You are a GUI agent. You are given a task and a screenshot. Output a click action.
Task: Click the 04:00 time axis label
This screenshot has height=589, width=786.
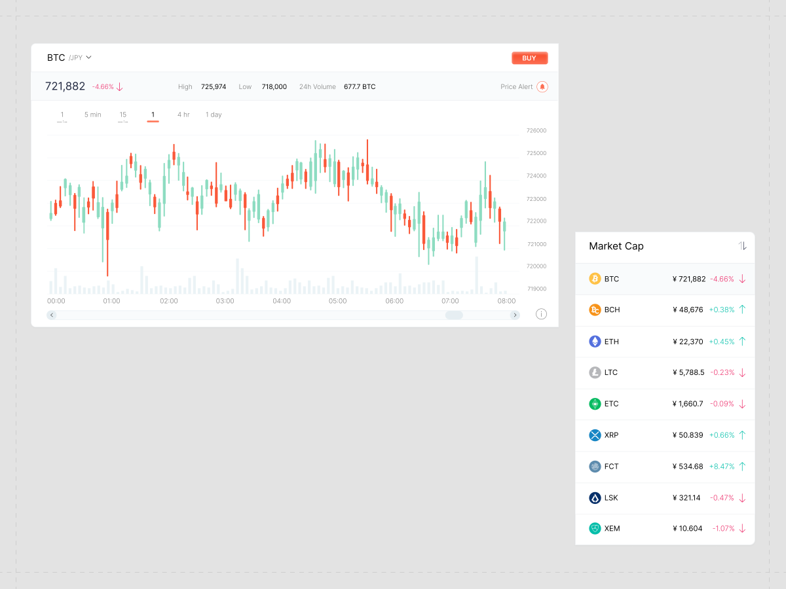pos(282,301)
